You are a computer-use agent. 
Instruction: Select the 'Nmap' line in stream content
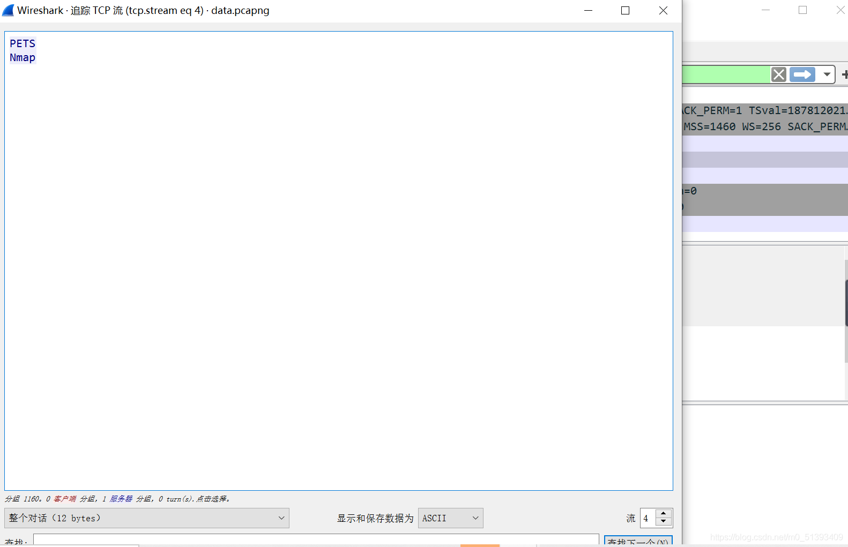(x=23, y=57)
